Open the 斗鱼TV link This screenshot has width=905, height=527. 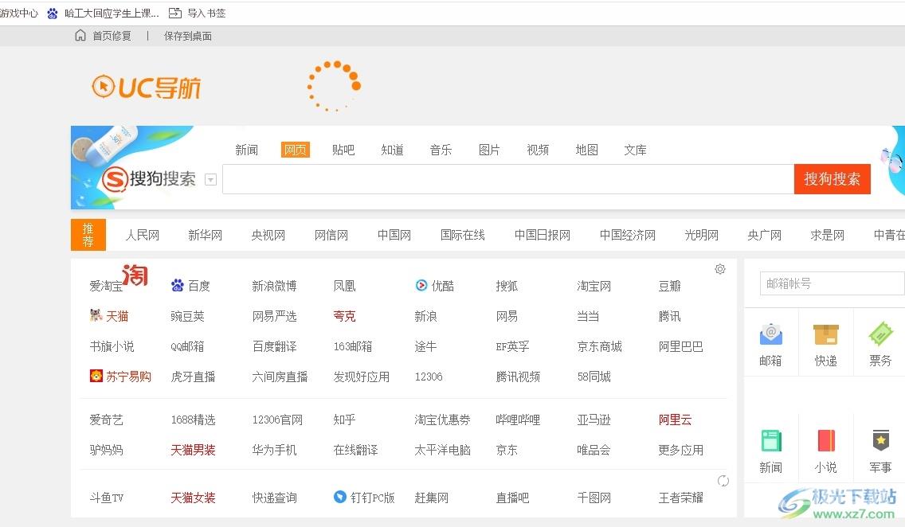107,498
